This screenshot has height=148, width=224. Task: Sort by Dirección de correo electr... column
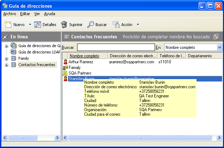(x=132, y=56)
